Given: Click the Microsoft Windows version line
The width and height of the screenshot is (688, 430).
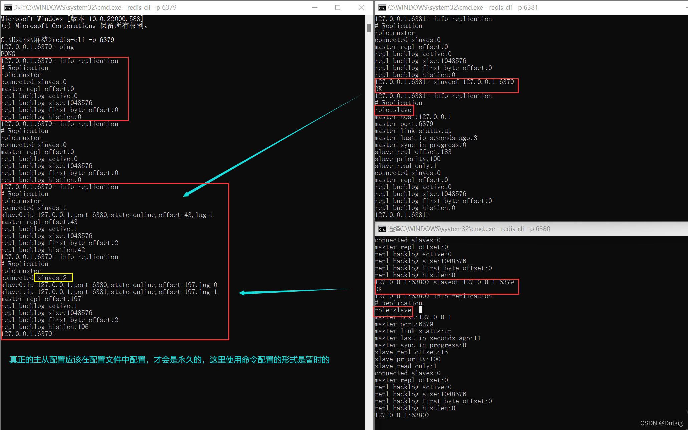Looking at the screenshot, I should (72, 19).
